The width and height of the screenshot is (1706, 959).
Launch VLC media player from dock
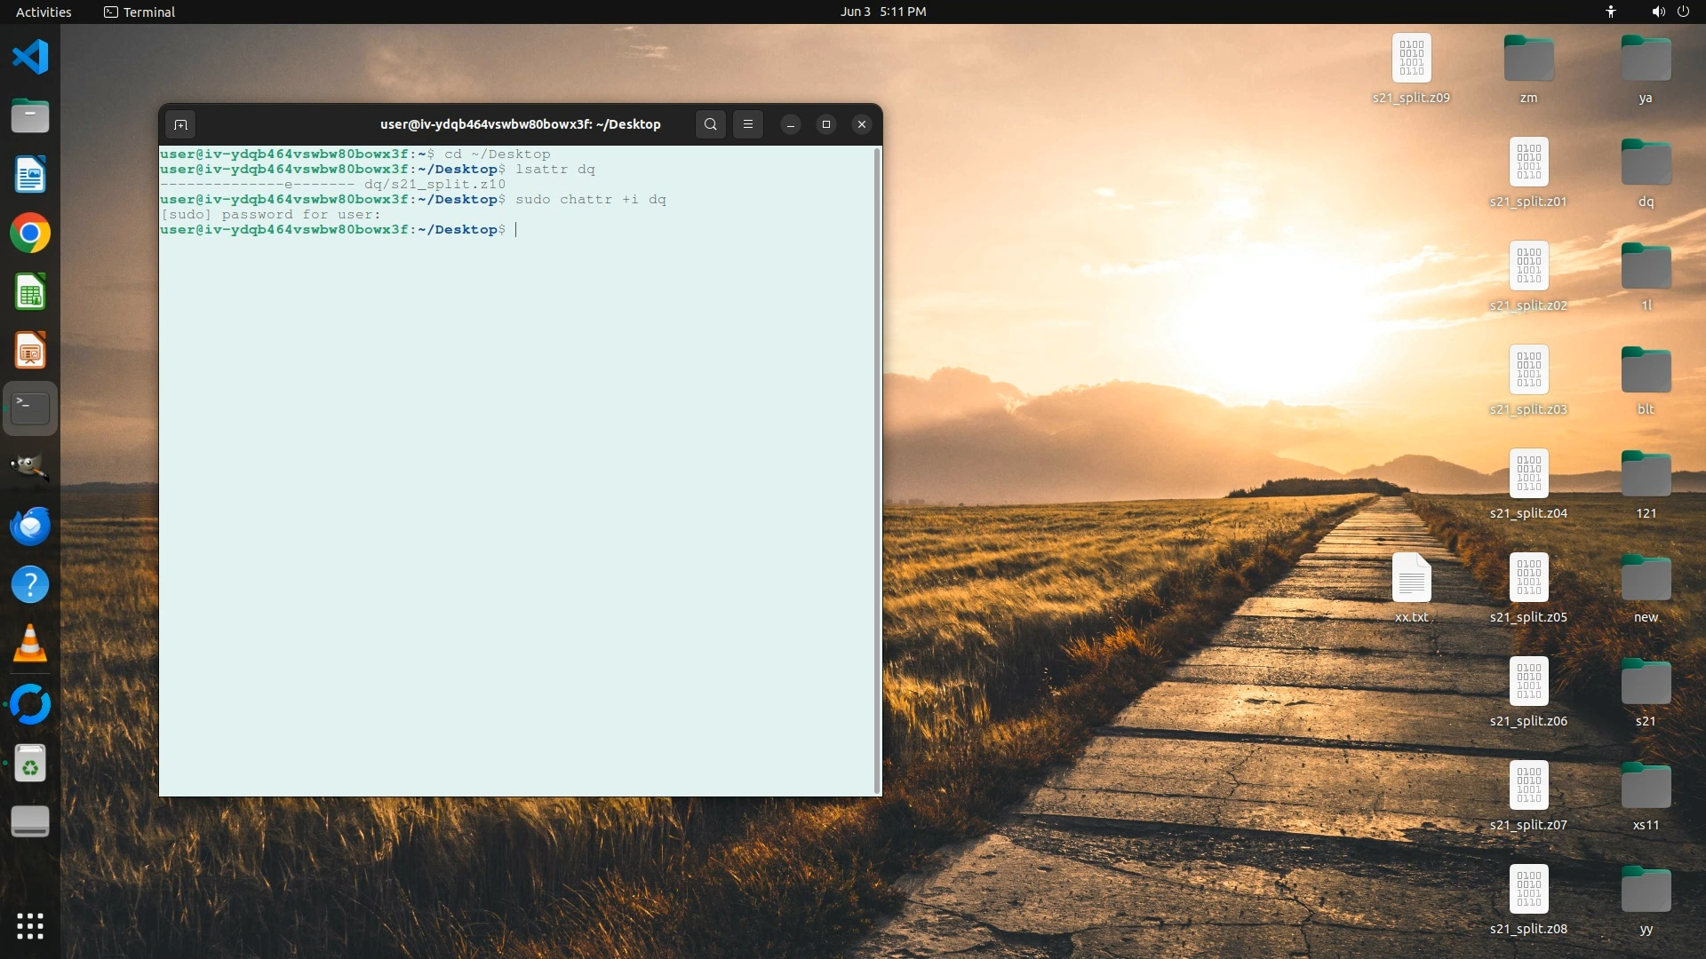point(30,644)
